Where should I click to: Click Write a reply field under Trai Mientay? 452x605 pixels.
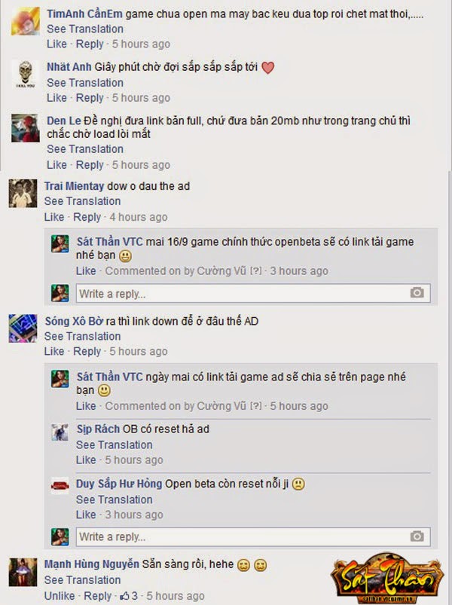click(x=253, y=293)
